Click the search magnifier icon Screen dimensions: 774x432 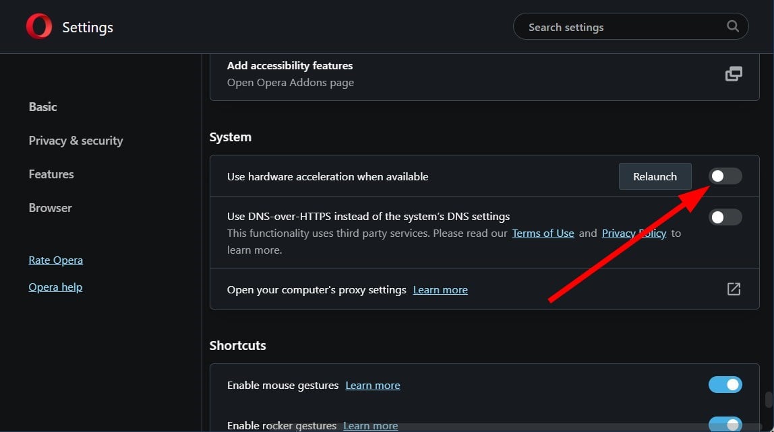coord(732,26)
